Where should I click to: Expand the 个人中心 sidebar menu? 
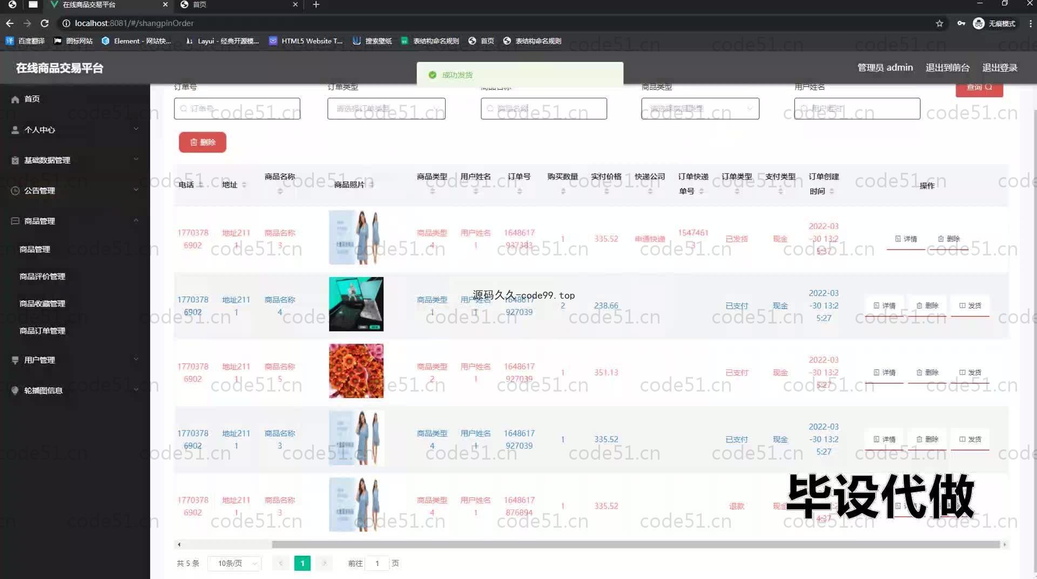[x=75, y=130]
